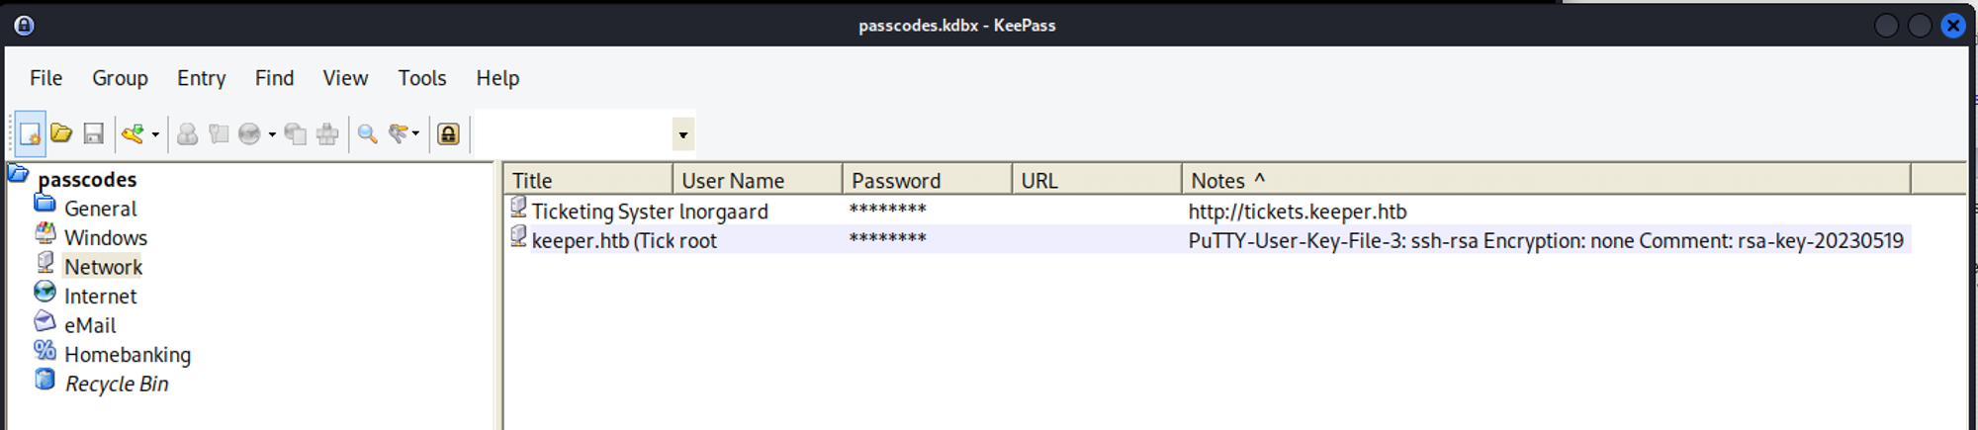This screenshot has height=430, width=1978.
Task: Select the Recycle Bin group
Action: click(116, 384)
